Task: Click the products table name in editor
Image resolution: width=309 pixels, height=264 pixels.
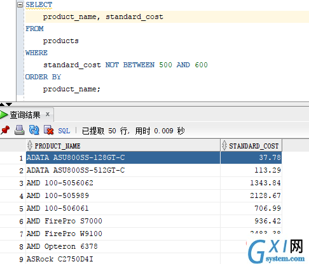Action: (x=61, y=41)
